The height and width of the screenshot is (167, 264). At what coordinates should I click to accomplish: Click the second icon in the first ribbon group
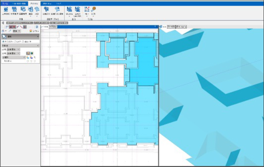point(14,10)
